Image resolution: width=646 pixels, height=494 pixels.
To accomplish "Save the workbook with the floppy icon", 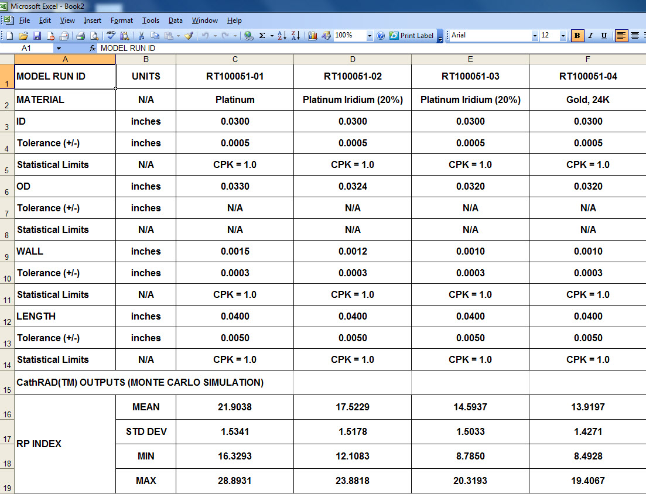I will coord(37,36).
